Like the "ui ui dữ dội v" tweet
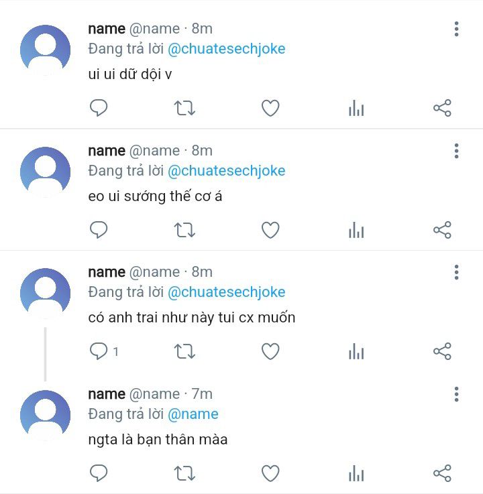This screenshot has width=483, height=494. point(270,108)
